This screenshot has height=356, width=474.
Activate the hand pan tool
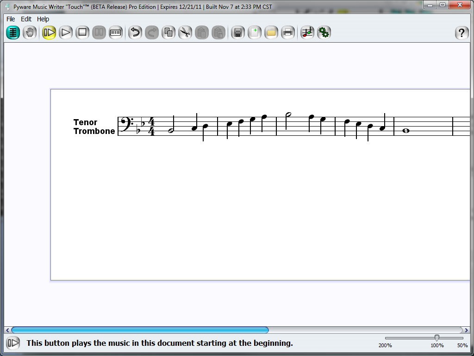(x=30, y=32)
